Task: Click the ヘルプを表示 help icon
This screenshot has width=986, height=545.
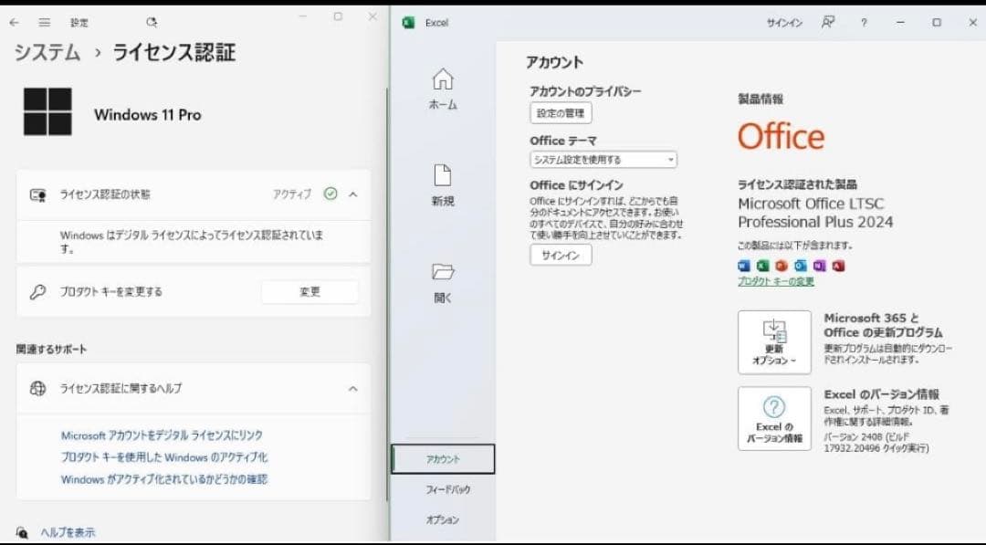Action: 22,532
